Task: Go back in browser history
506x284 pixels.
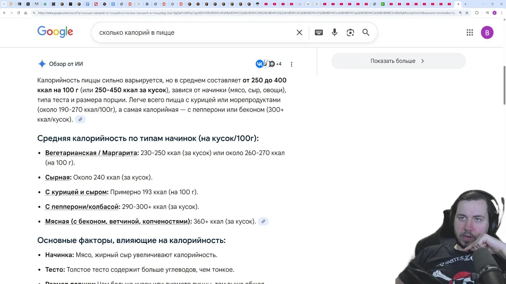Action: (x=4, y=13)
